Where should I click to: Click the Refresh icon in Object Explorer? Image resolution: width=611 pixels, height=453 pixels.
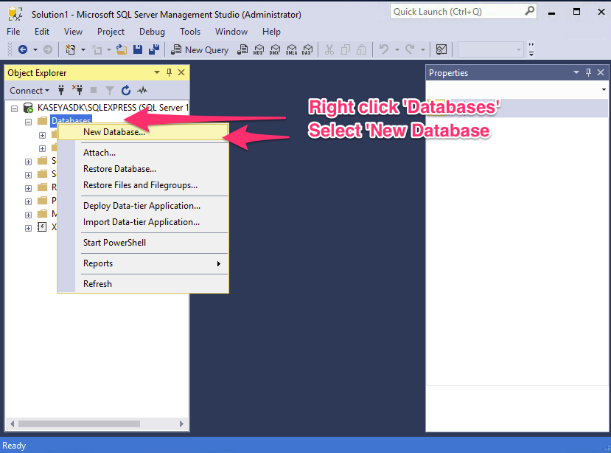point(126,91)
